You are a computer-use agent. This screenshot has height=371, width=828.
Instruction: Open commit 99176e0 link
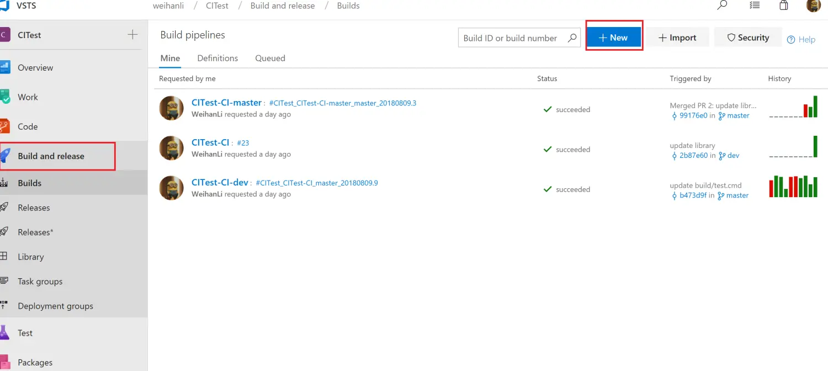693,115
